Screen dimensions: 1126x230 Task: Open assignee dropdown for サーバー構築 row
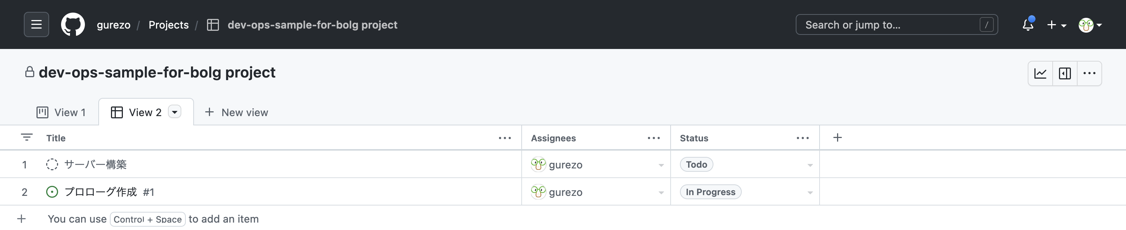click(x=661, y=165)
